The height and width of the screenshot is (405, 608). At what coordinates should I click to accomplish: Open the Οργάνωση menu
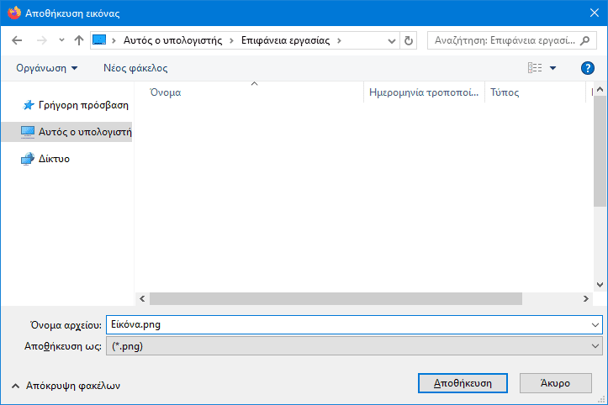47,68
